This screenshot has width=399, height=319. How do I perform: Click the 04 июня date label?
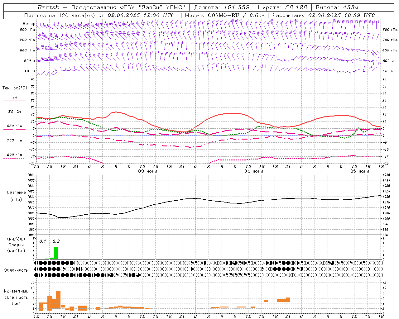(x=253, y=171)
